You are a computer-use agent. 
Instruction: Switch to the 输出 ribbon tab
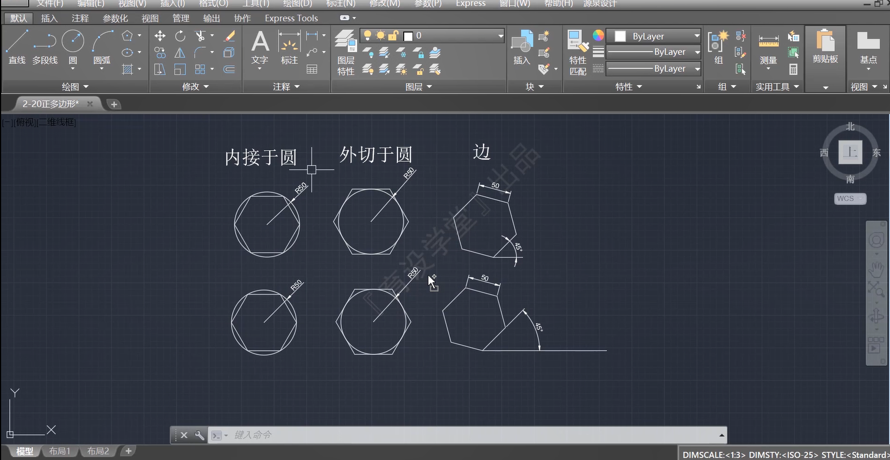point(211,18)
